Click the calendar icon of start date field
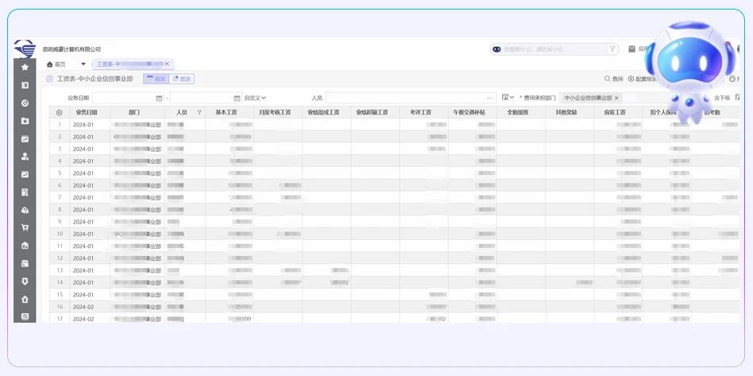The image size is (753, 376). pyautogui.click(x=159, y=98)
